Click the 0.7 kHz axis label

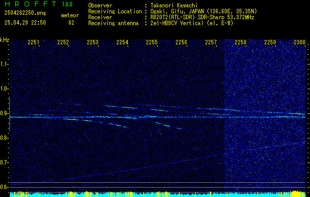[4, 163]
